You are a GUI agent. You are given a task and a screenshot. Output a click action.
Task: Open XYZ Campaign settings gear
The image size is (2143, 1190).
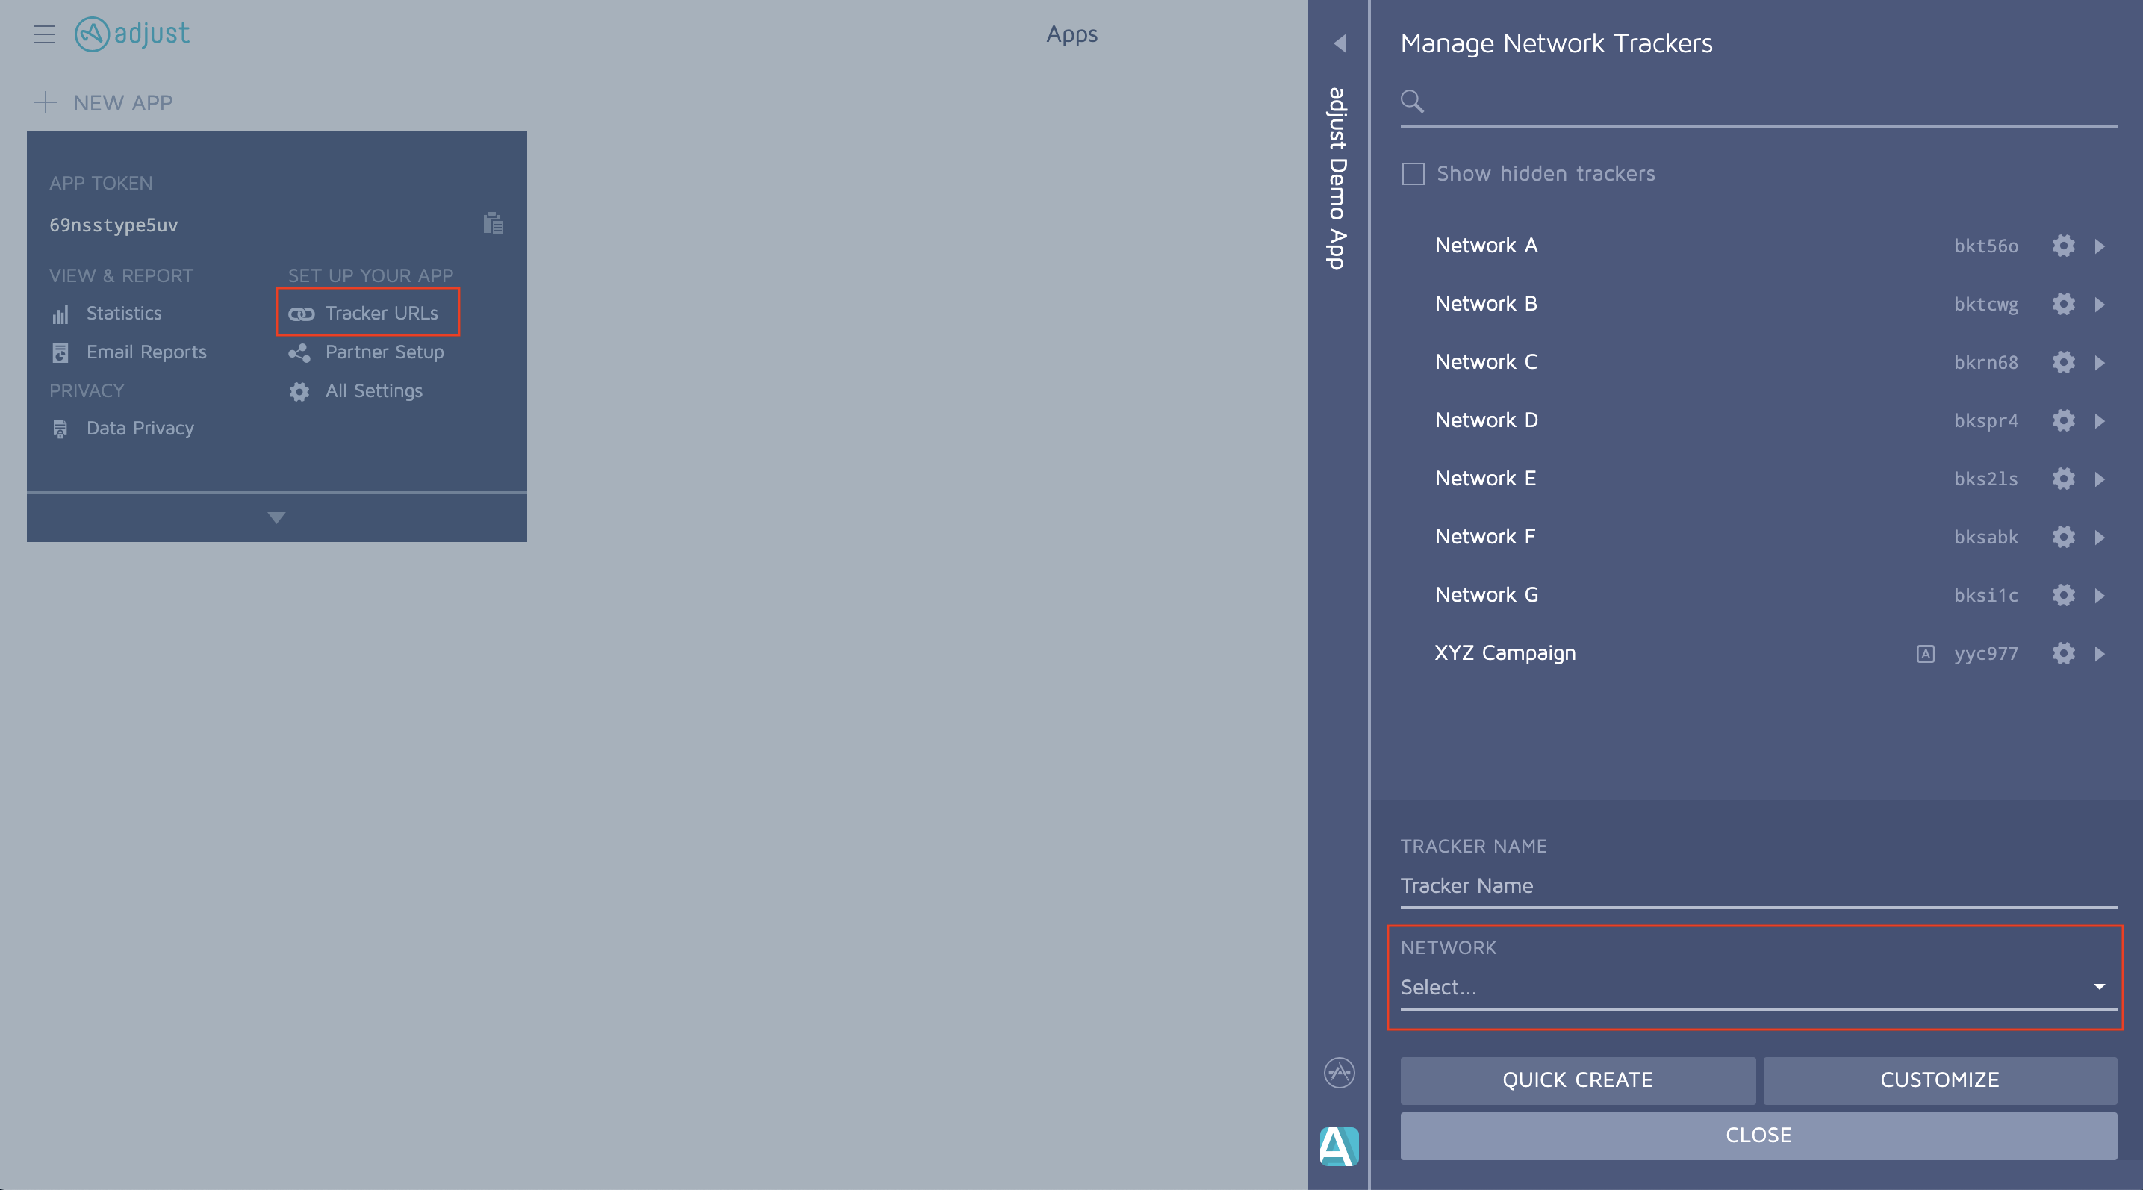click(2063, 652)
